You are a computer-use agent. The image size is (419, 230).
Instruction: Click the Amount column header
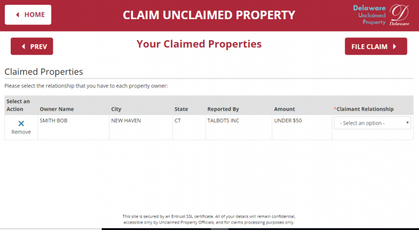pos(284,109)
